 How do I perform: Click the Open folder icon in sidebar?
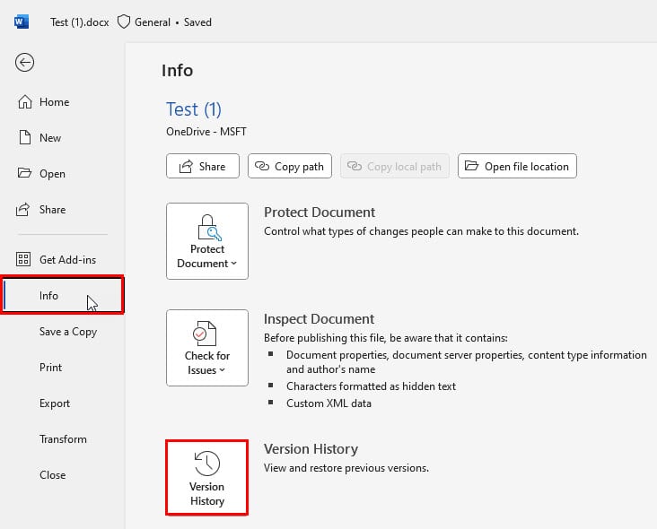[x=25, y=174]
